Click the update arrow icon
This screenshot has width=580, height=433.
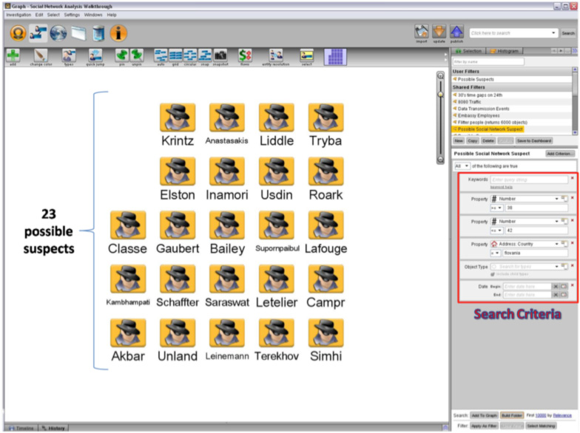tap(439, 32)
